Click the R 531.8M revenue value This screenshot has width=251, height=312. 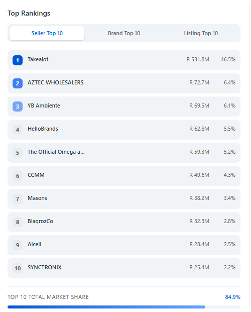point(198,59)
